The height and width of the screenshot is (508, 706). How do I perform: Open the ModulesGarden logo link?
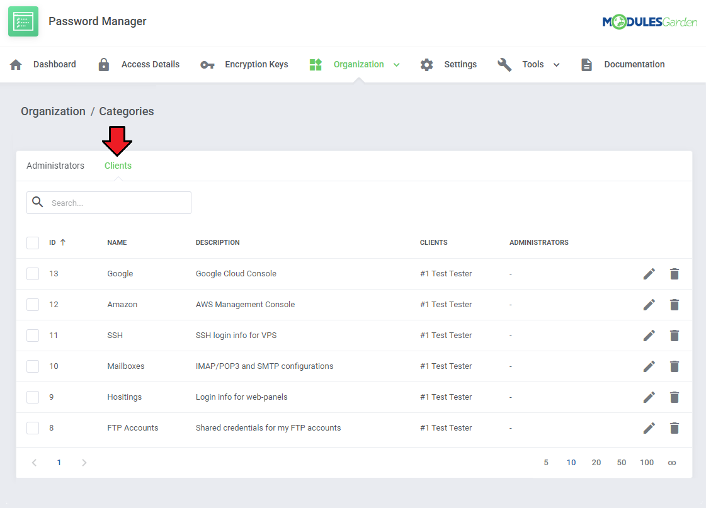649,21
